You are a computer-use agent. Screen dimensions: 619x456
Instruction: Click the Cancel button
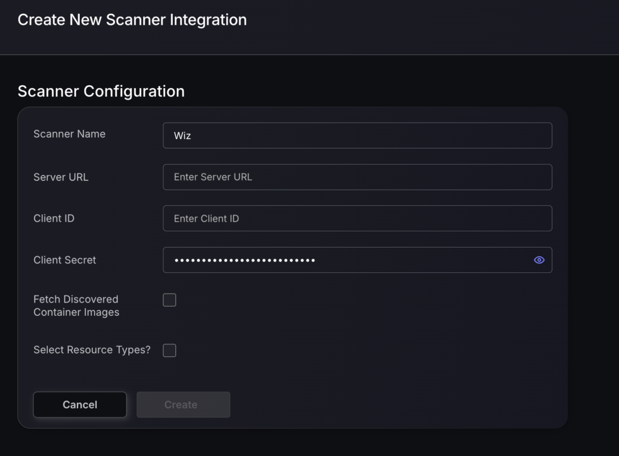(80, 405)
